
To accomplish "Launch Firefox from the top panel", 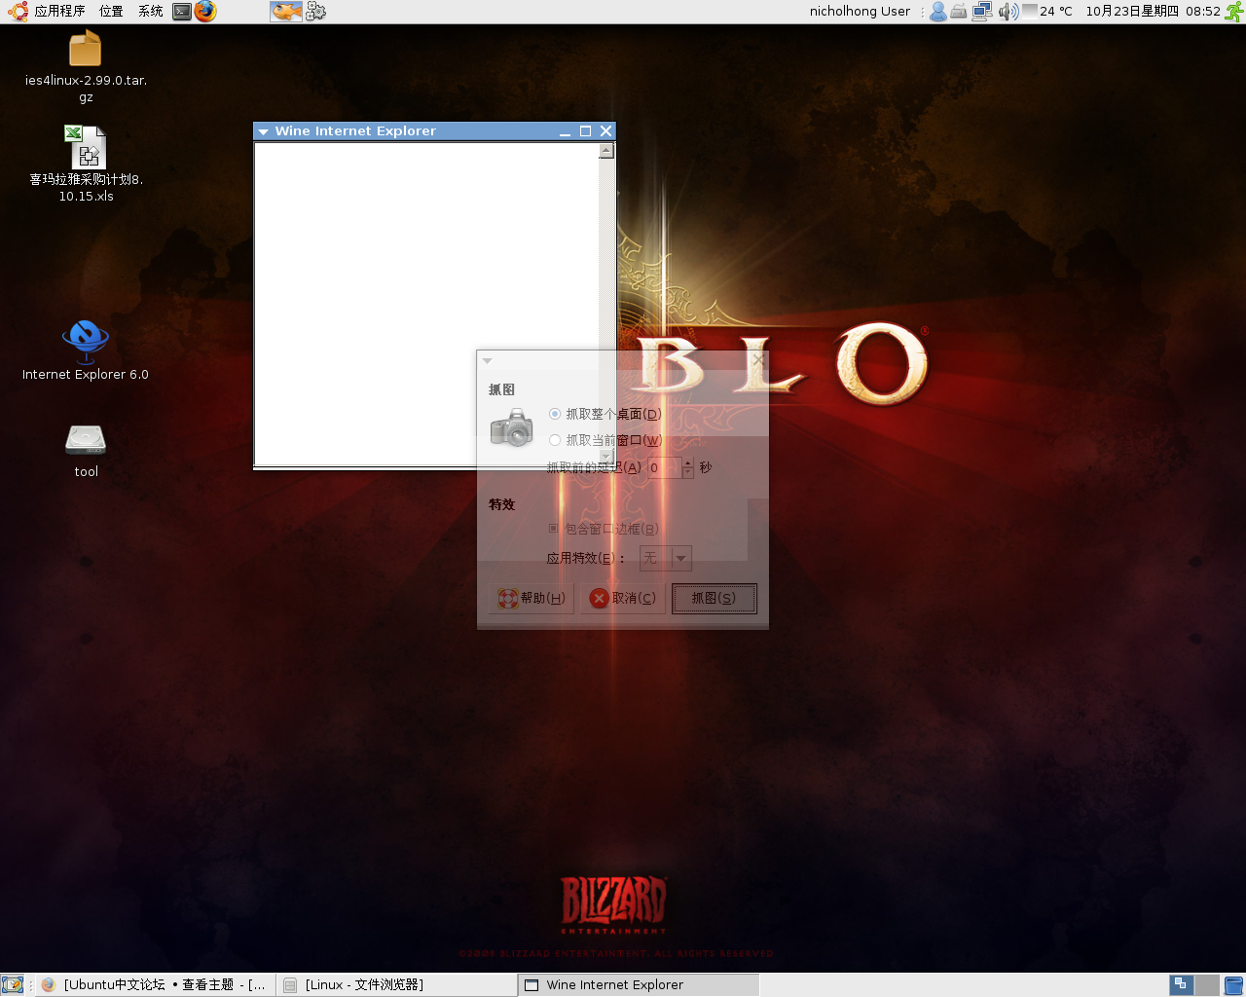I will [205, 12].
